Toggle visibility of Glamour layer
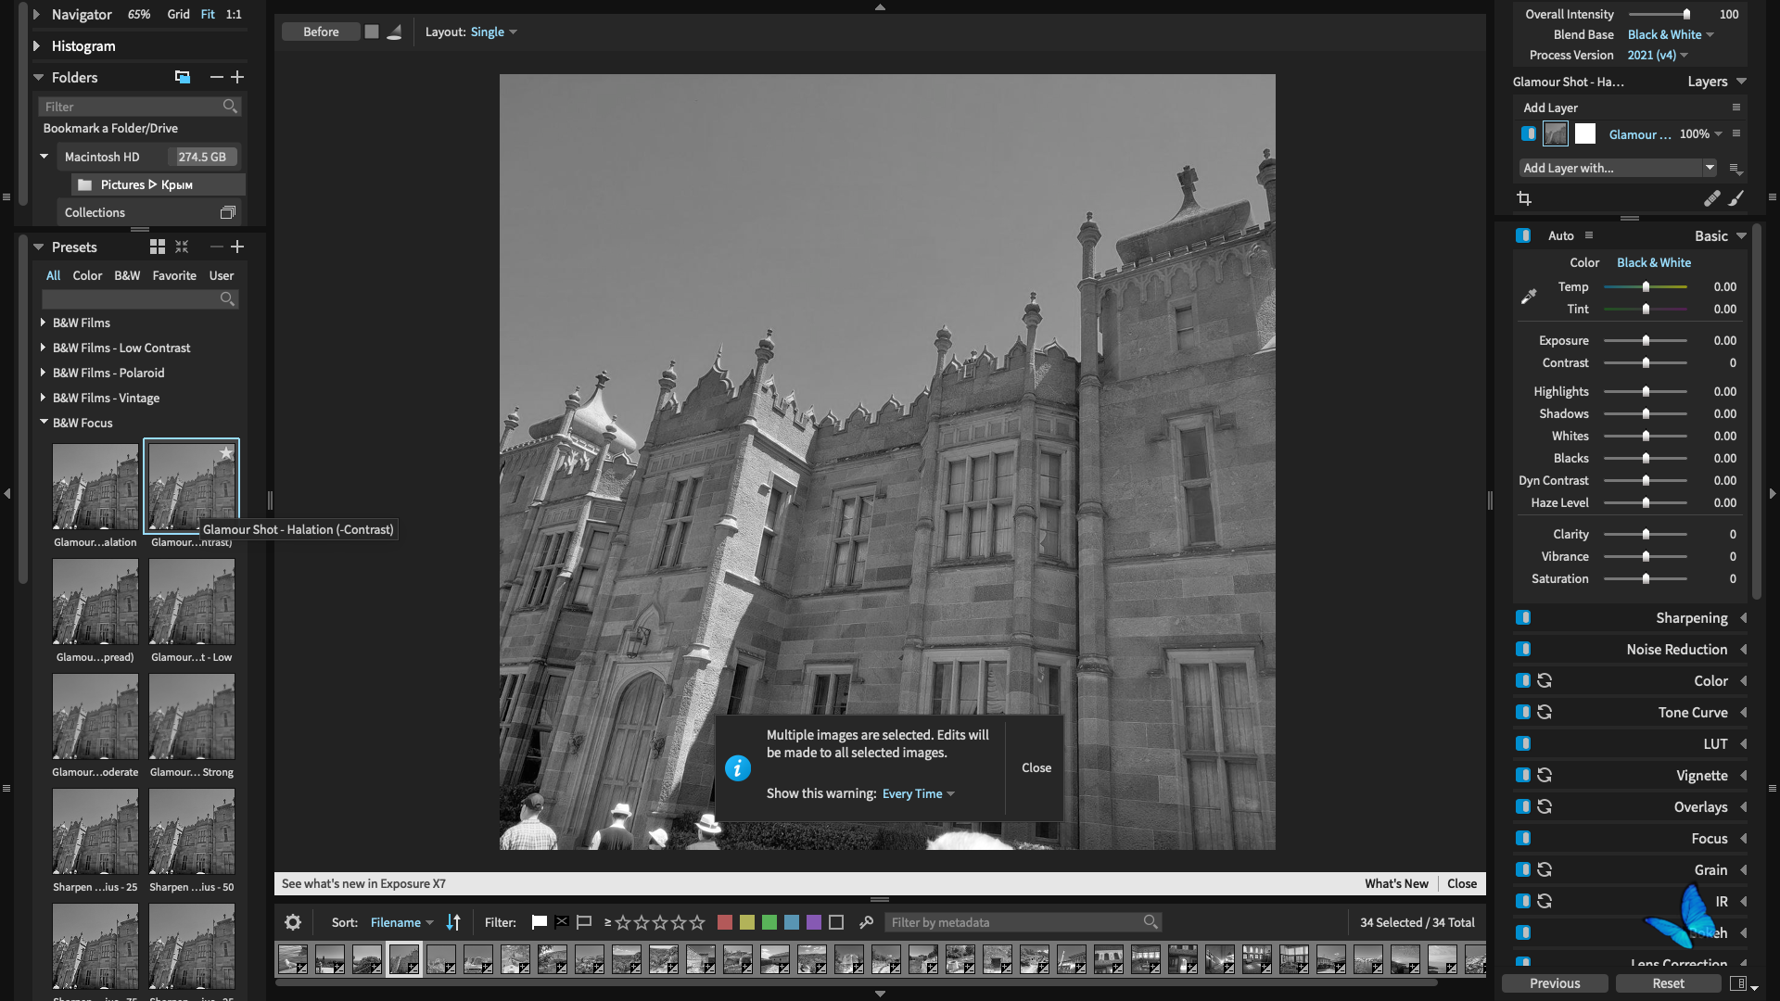Image resolution: width=1780 pixels, height=1001 pixels. click(1528, 134)
